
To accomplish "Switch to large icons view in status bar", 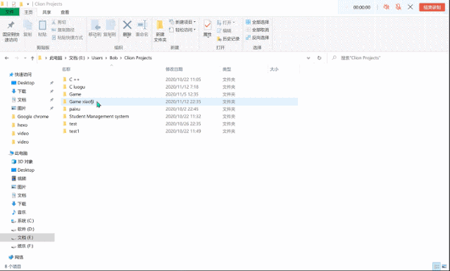I will click(x=444, y=266).
